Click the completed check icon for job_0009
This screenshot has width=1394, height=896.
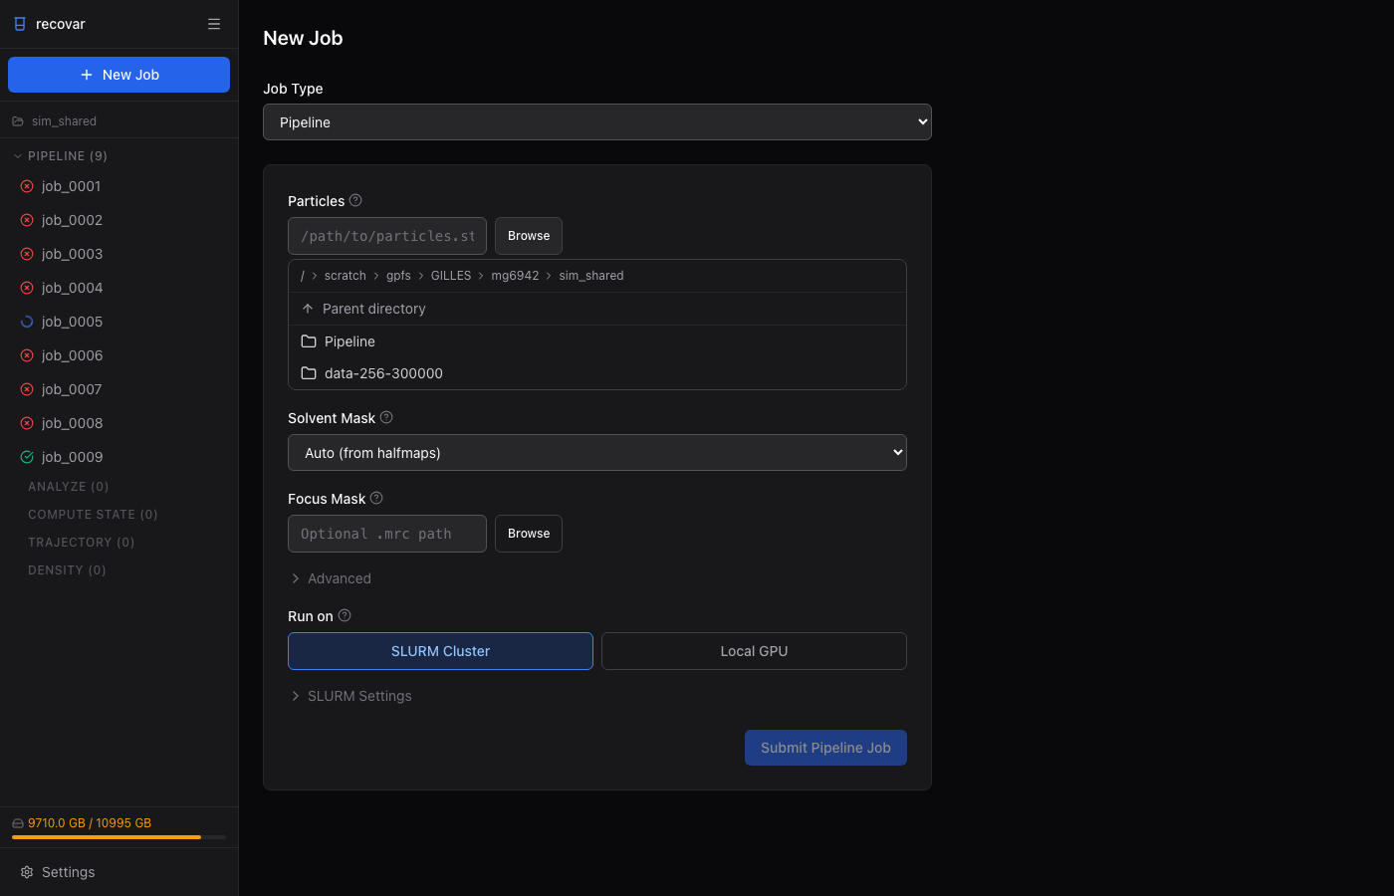click(x=27, y=457)
